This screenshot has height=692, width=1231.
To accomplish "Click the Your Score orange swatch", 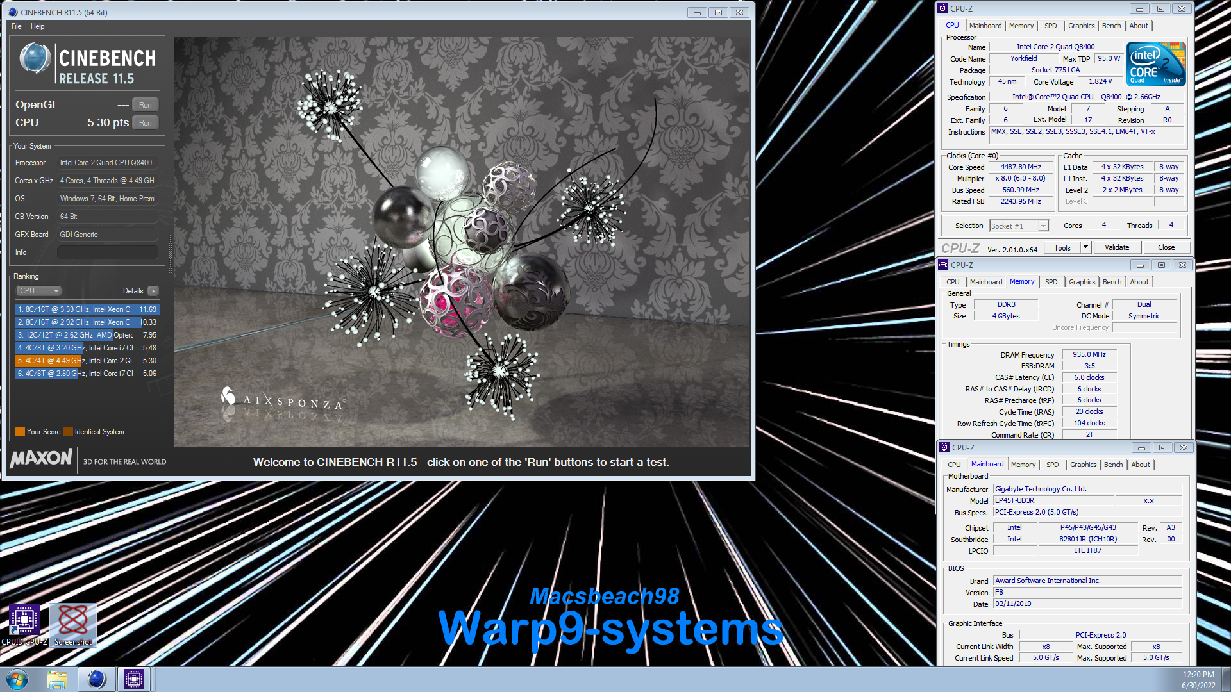I will [20, 432].
